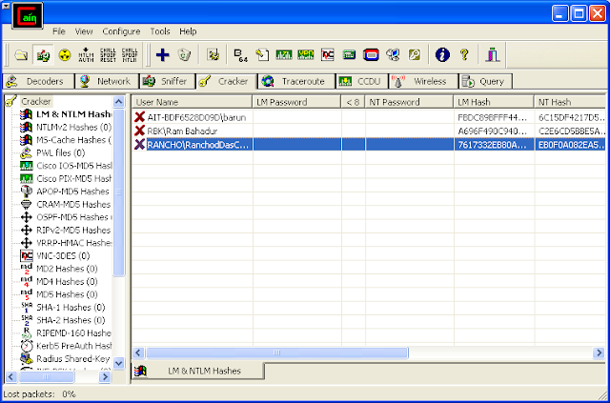Click the tree panel down scroll arrow
The image size is (610, 403).
(x=118, y=363)
